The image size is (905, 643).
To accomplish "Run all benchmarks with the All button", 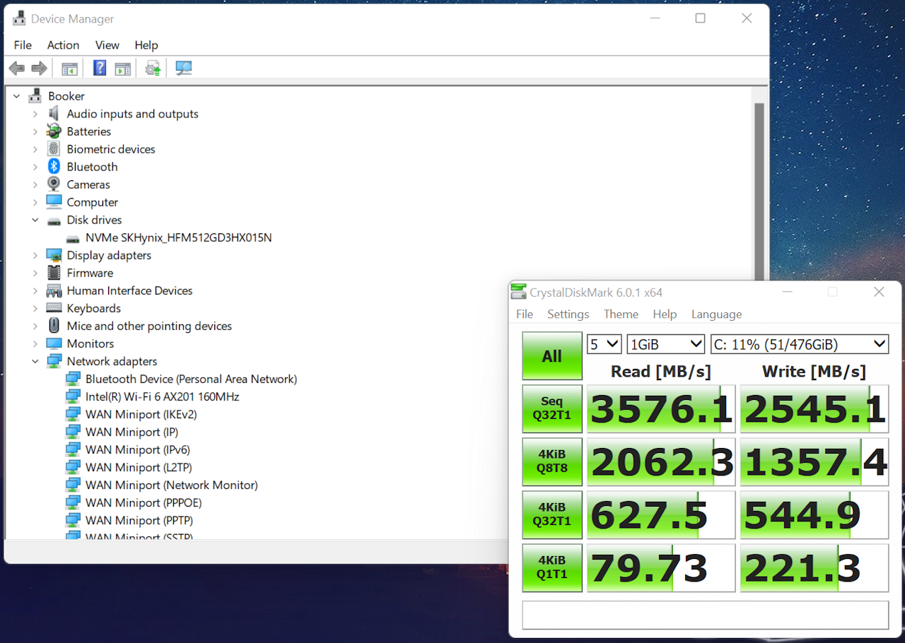I will 552,356.
